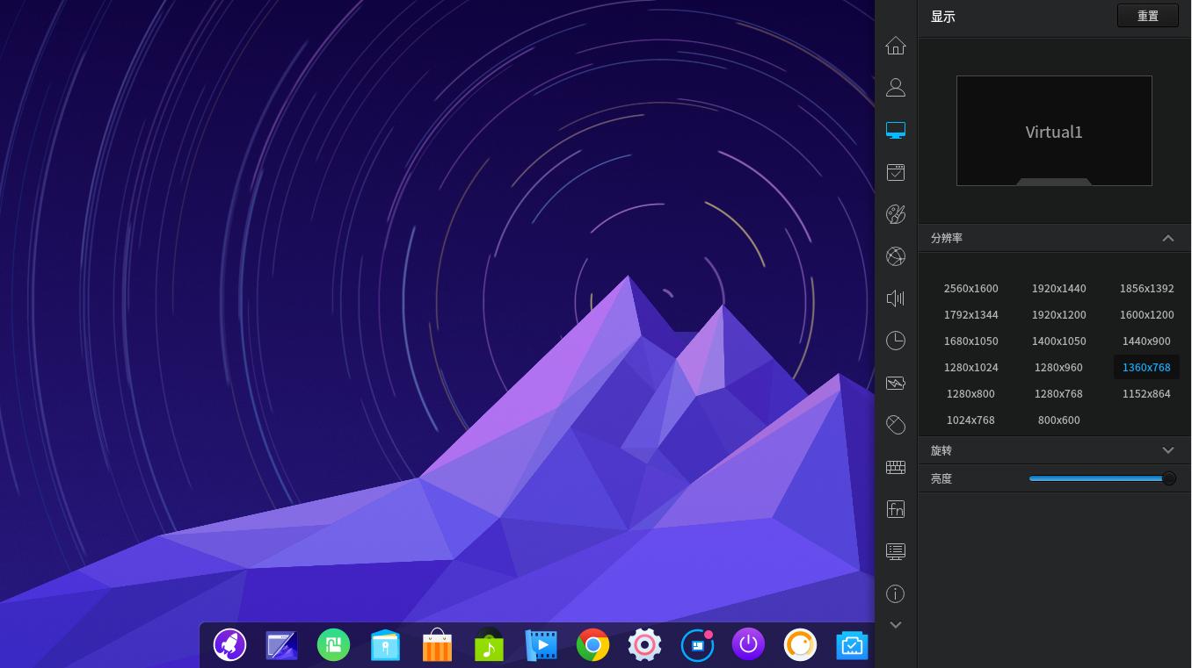
Task: Click the blue ring icon with pink dot
Action: [x=697, y=645]
